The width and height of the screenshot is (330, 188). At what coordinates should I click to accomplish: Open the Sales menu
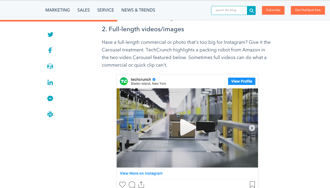[x=84, y=10]
